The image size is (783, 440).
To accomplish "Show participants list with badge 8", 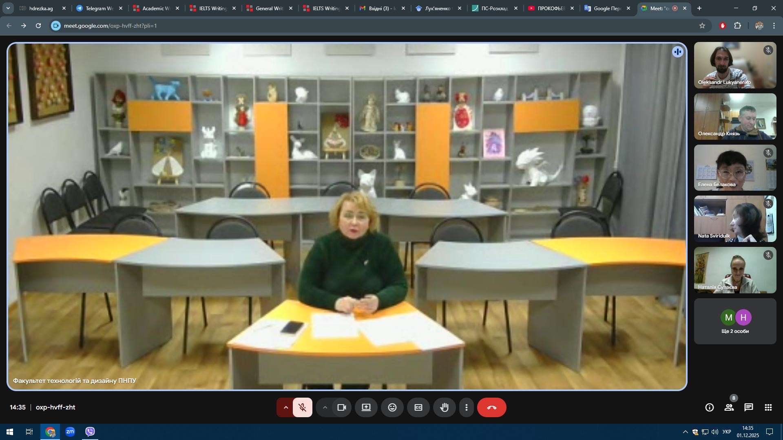I will 729,407.
